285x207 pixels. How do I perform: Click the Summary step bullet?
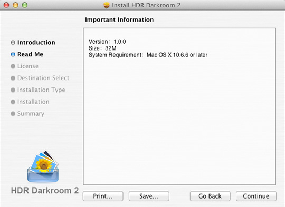[x=13, y=114]
